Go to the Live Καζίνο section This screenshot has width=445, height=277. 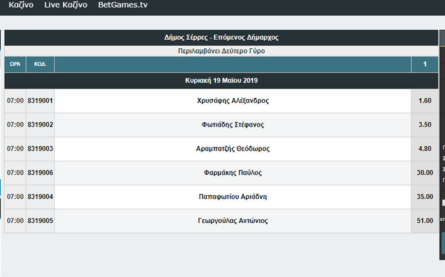[x=66, y=5]
